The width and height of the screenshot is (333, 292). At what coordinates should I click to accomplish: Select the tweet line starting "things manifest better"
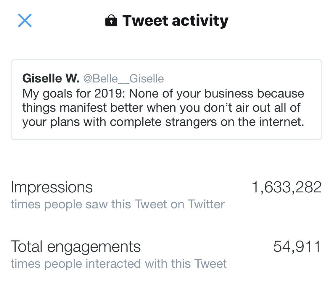click(161, 108)
